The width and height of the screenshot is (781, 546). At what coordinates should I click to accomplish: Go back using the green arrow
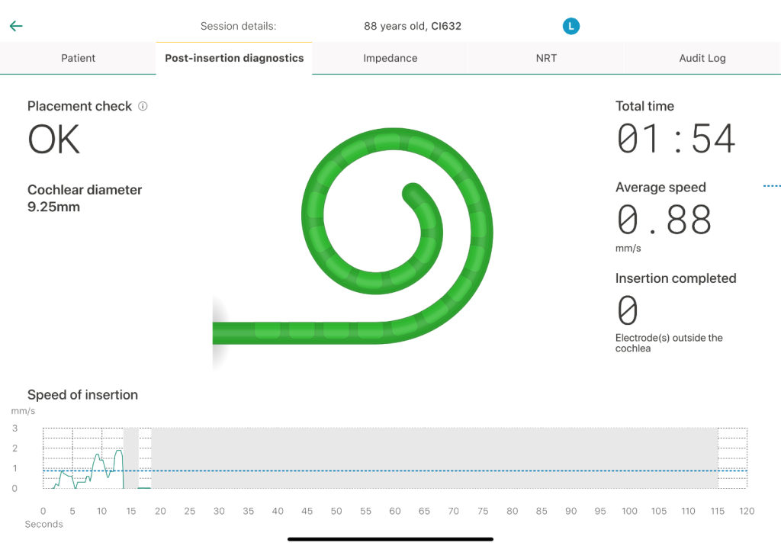coord(16,26)
